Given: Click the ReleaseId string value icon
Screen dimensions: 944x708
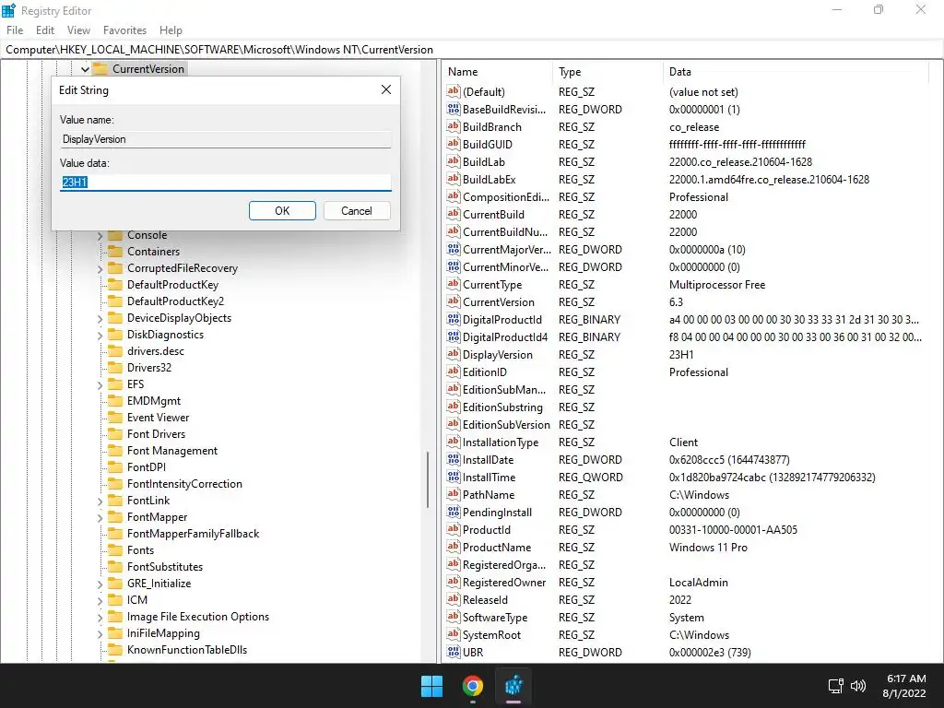Looking at the screenshot, I should tap(454, 599).
